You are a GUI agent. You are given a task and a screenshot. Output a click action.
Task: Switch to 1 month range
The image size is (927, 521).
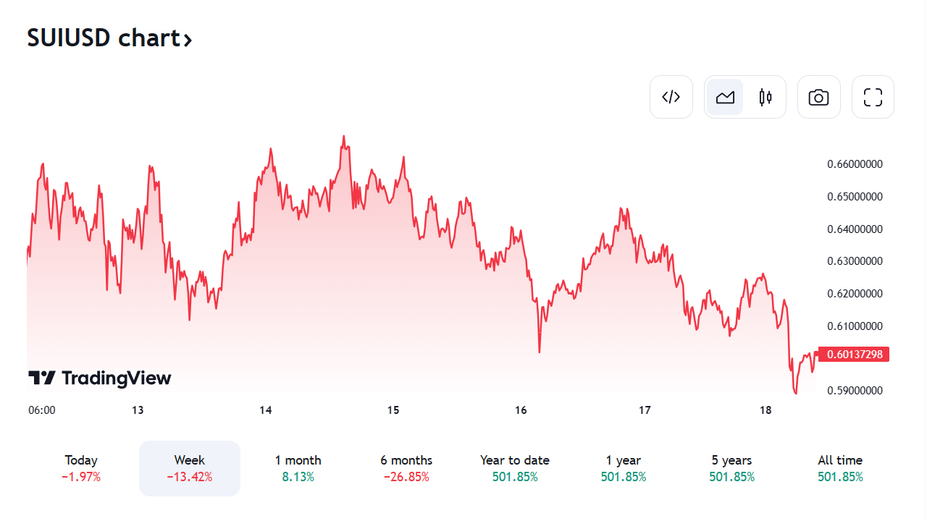click(x=298, y=468)
